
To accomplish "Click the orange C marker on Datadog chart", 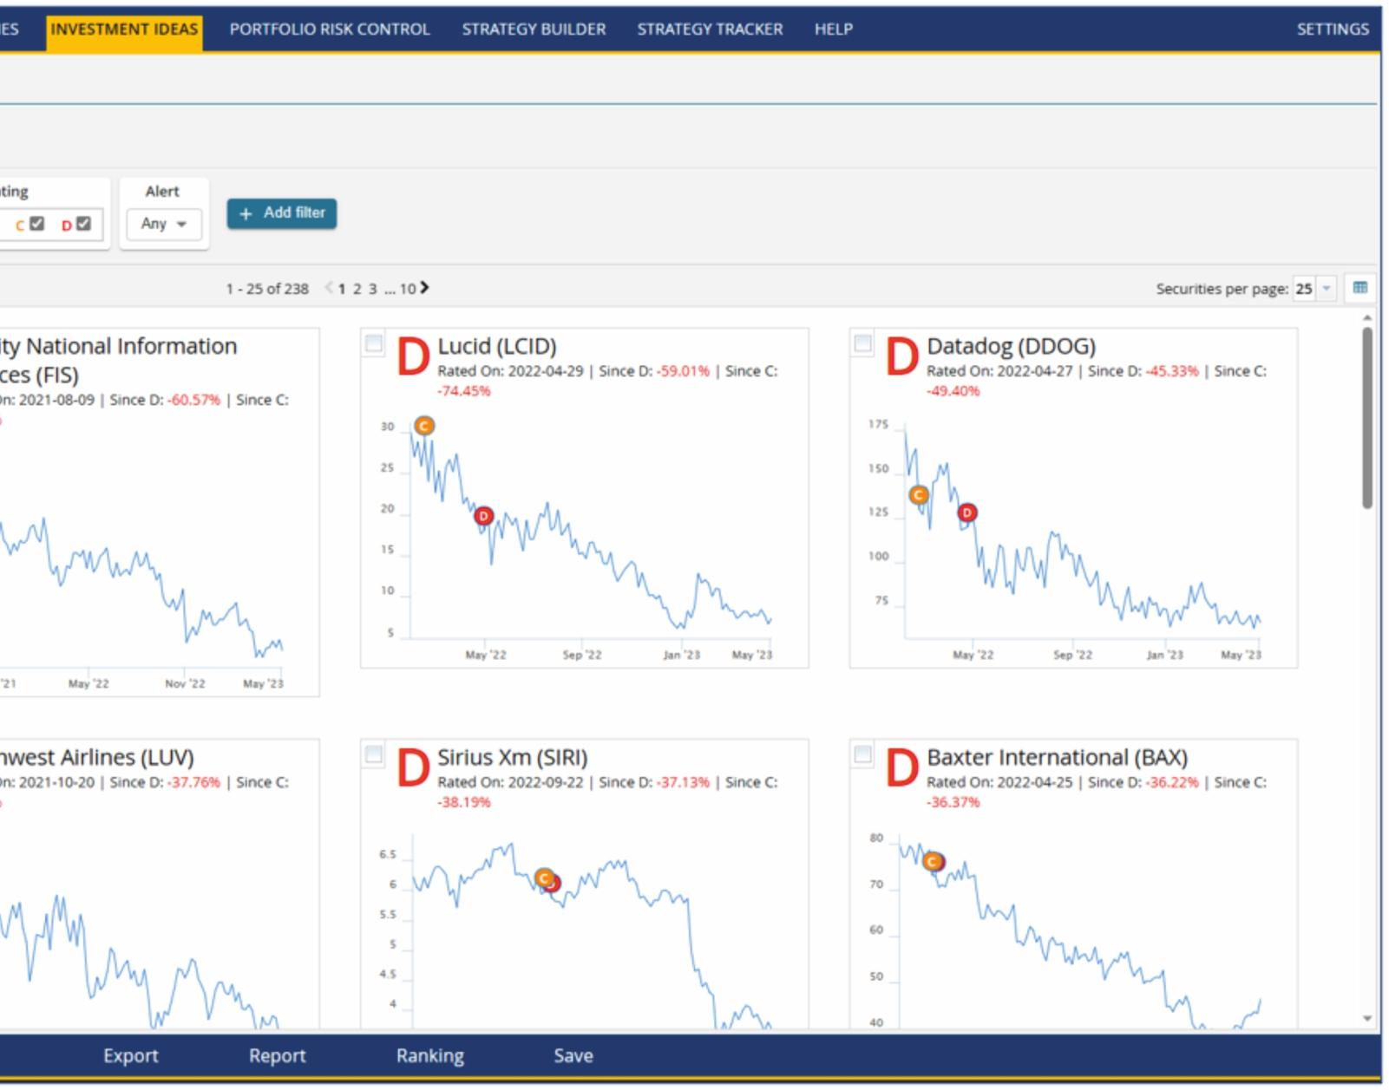I will pyautogui.click(x=919, y=495).
